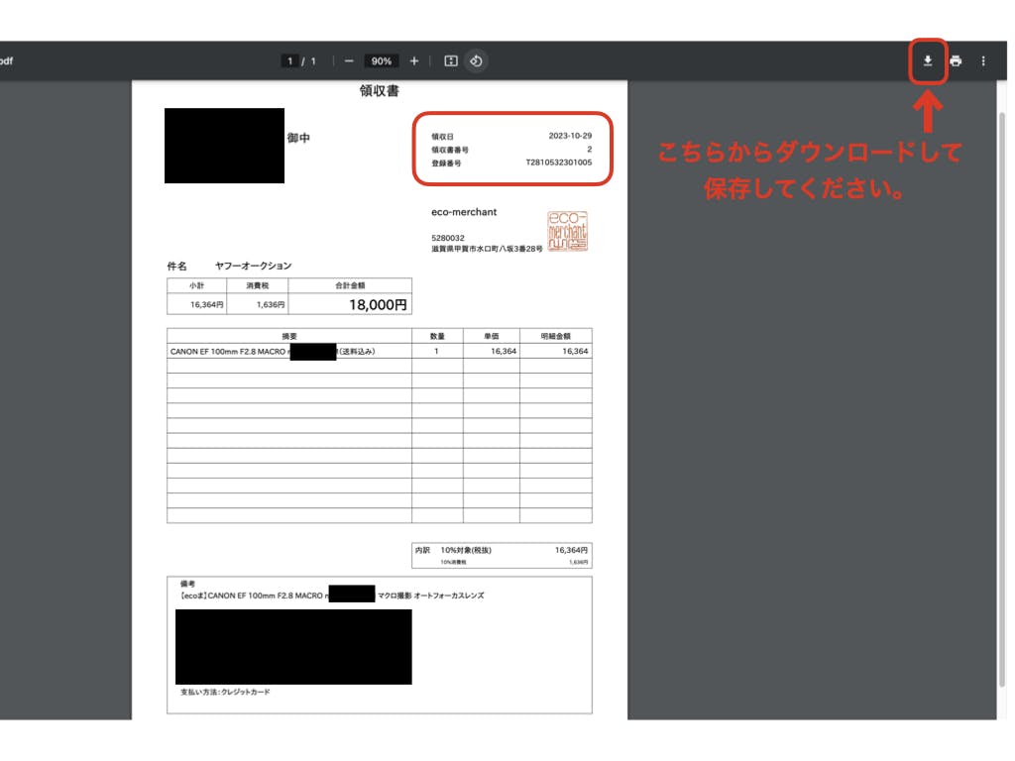Image resolution: width=1015 pixels, height=761 pixels.
Task: Click the quantity value 1 in the item row
Action: [436, 352]
